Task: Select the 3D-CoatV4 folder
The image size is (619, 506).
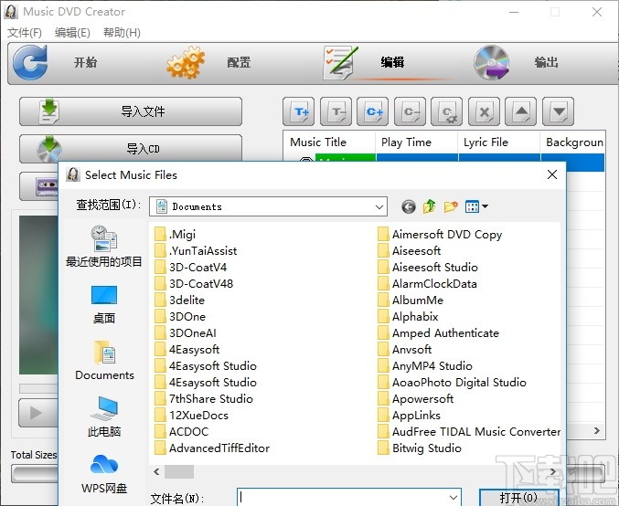Action: (191, 268)
